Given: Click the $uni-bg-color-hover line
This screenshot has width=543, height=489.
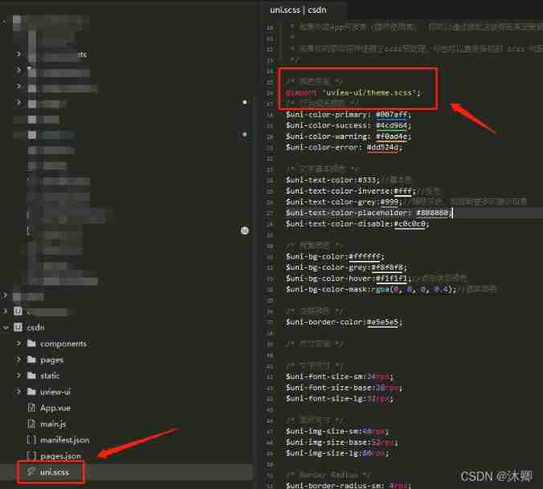Looking at the screenshot, I should pyautogui.click(x=349, y=279).
